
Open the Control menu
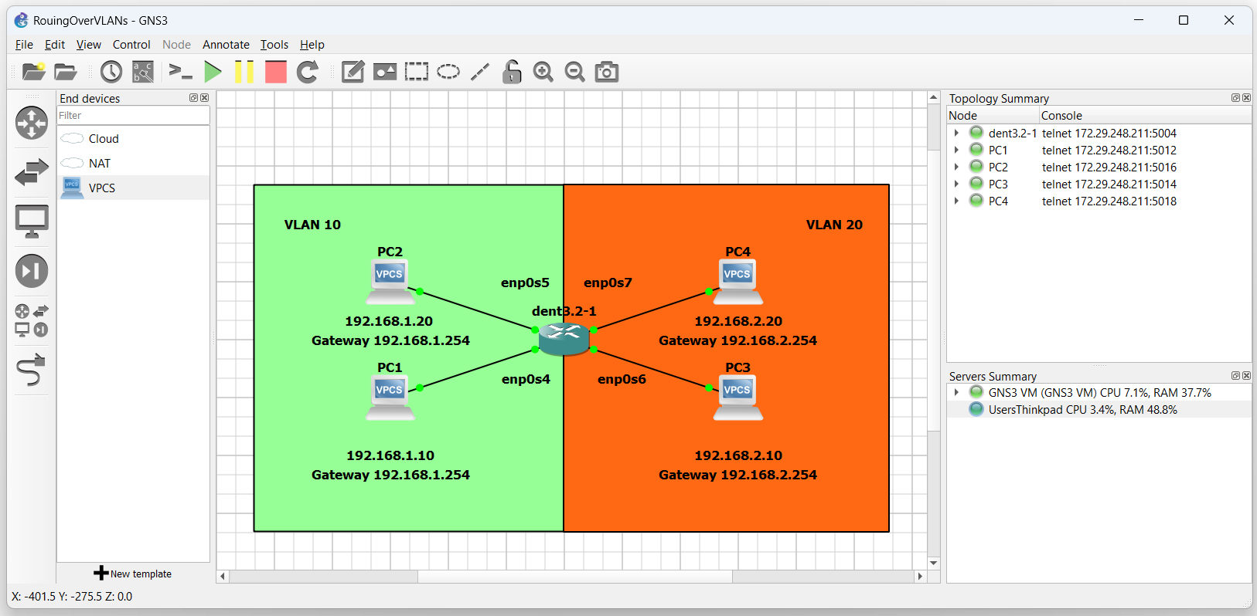(131, 45)
